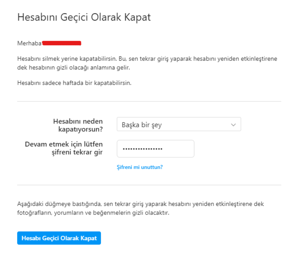Screen dimensions: 283x275
Task: Open the 'Şifreni mi unuttun?' link
Action: point(140,167)
